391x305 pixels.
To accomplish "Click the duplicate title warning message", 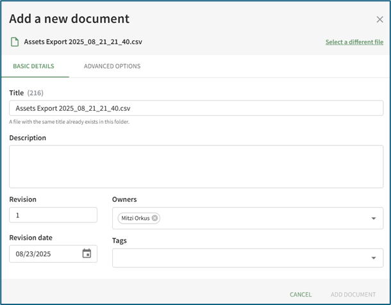I will (x=69, y=122).
